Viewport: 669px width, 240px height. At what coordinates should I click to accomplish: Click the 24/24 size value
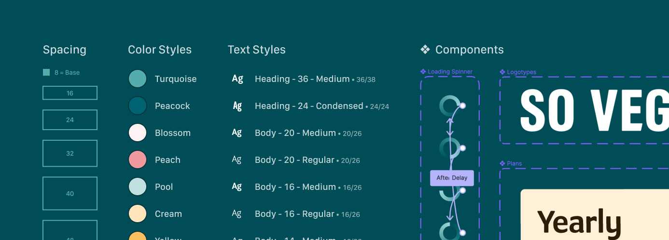[379, 107]
